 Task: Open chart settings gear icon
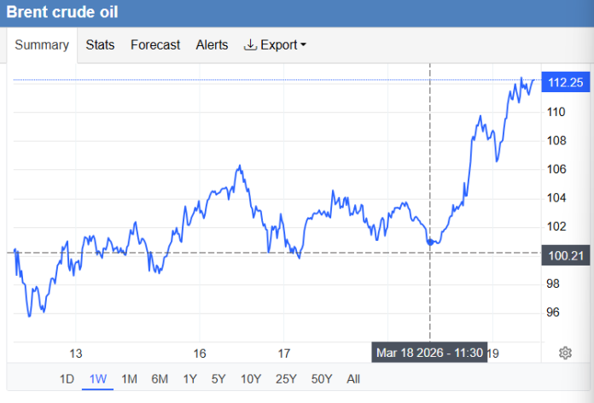pos(565,353)
